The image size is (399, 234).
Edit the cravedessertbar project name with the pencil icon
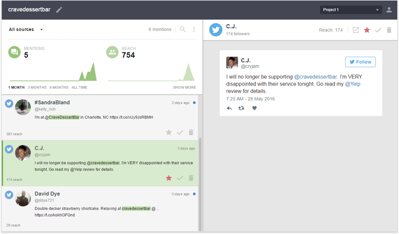pos(59,10)
